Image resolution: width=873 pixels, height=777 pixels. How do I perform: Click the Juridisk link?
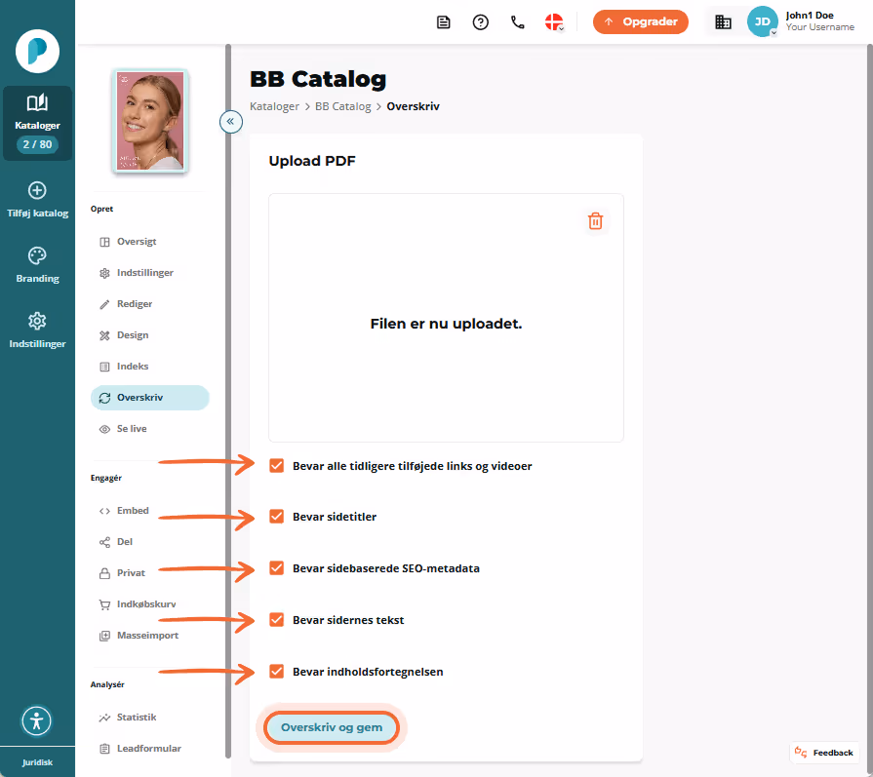(x=37, y=762)
